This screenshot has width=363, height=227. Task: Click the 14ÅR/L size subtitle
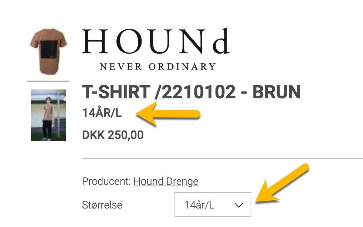point(102,113)
